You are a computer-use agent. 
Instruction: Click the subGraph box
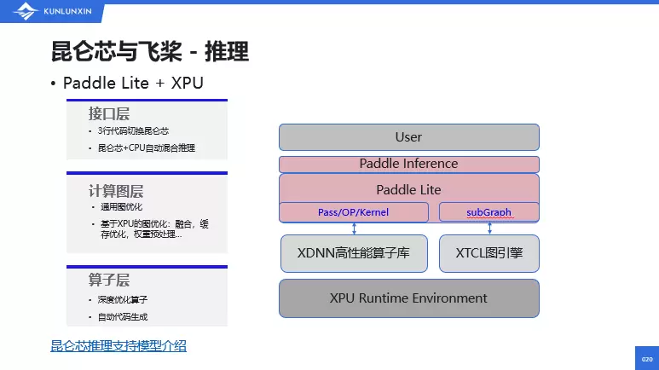[488, 211]
